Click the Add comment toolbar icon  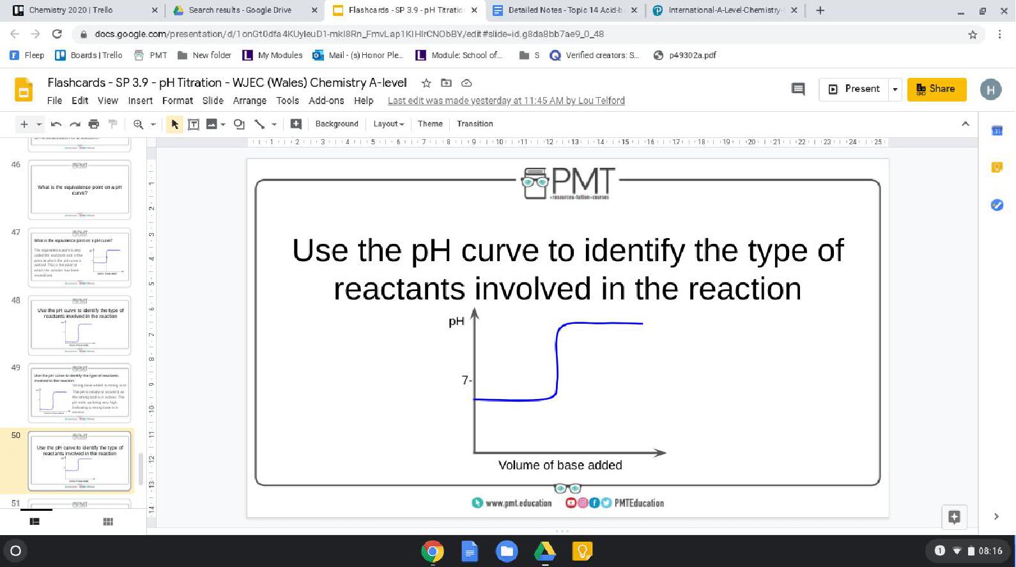point(296,124)
